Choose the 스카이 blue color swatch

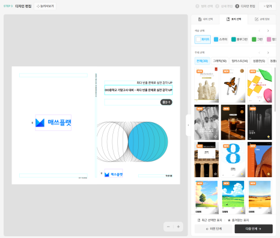point(221,39)
